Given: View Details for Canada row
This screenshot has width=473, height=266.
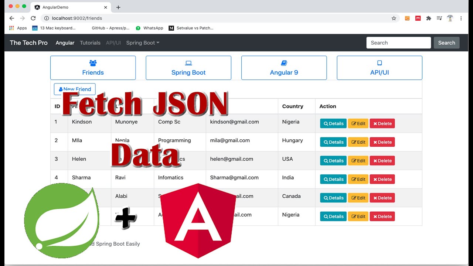Looking at the screenshot, I should pyautogui.click(x=333, y=198).
